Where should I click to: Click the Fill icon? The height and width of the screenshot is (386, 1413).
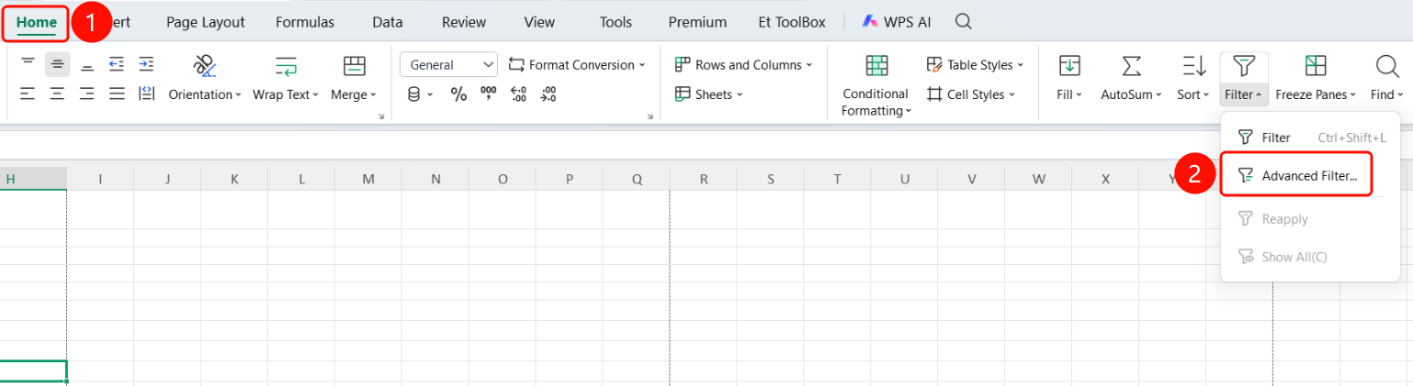[x=1069, y=66]
